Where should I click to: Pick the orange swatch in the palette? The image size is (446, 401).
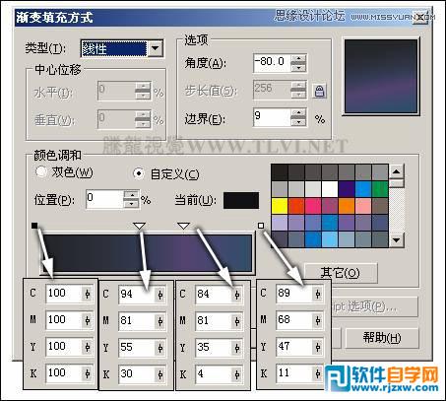[x=347, y=206]
